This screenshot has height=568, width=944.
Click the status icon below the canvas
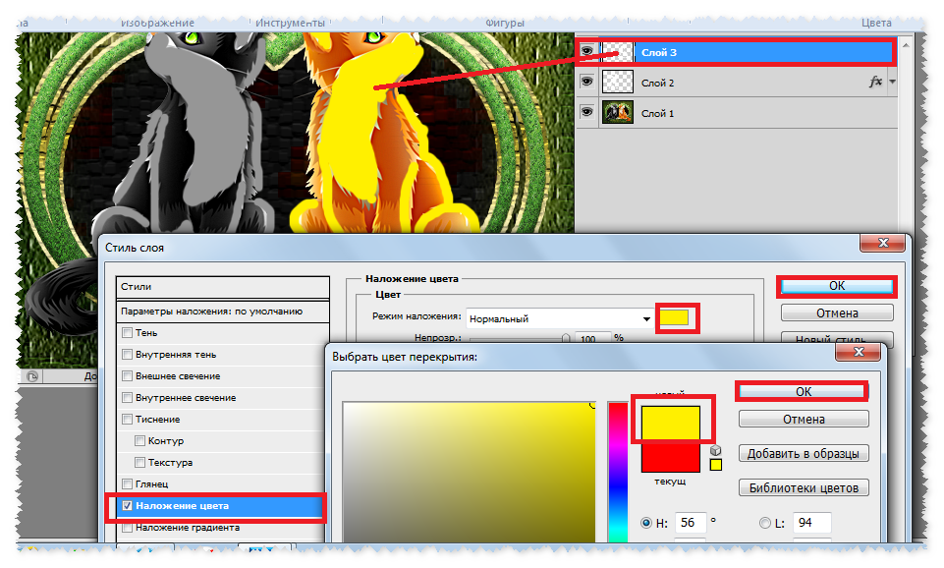point(32,376)
